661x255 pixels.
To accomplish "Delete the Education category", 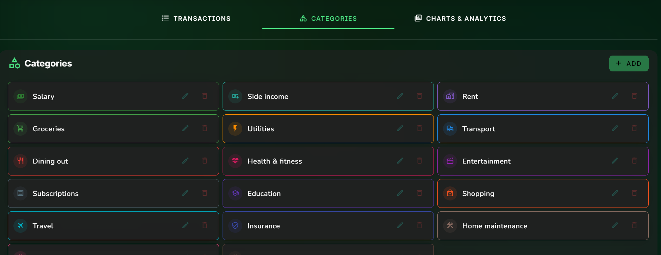I will 419,193.
